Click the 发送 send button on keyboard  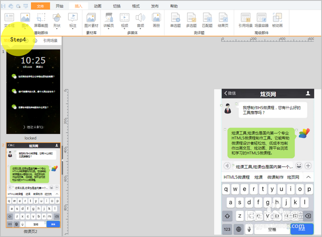point(302,229)
